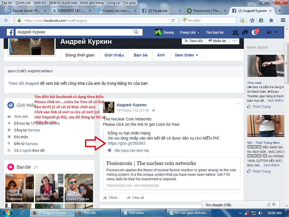Click Trang chủ in the Facebook header

188,32
